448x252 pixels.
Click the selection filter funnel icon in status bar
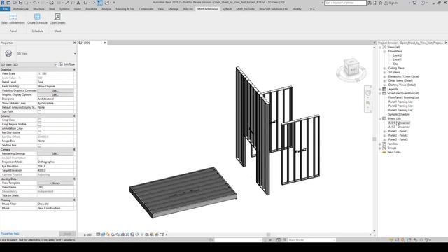pos(427,240)
